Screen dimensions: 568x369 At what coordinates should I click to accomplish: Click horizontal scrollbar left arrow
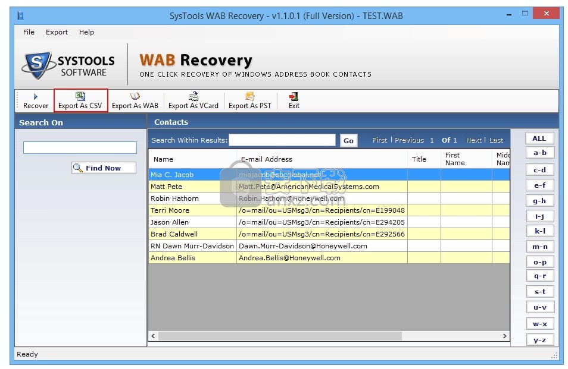[153, 336]
